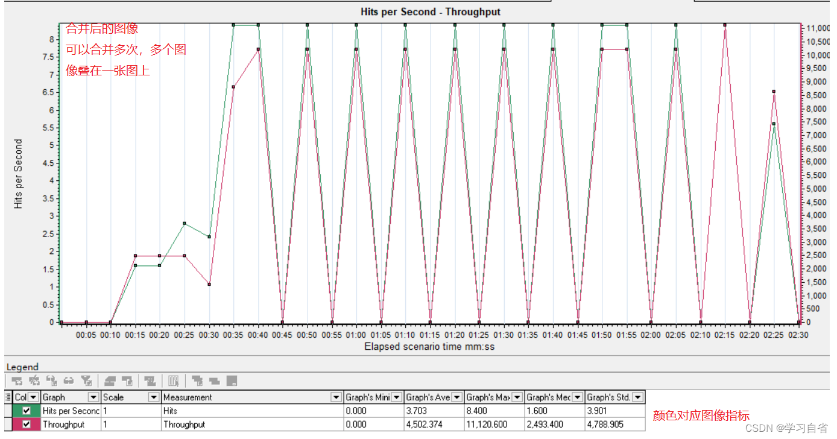
Task: Click the seventh Legend toolbar icon
Action: [127, 381]
